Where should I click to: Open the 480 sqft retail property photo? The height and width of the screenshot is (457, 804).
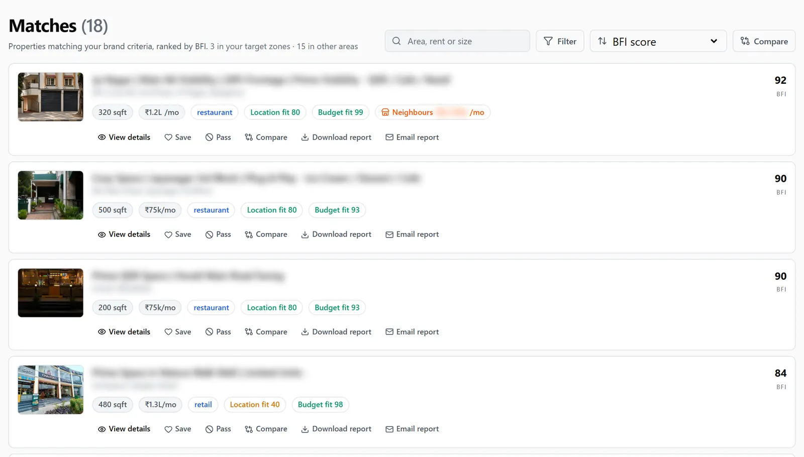point(51,390)
